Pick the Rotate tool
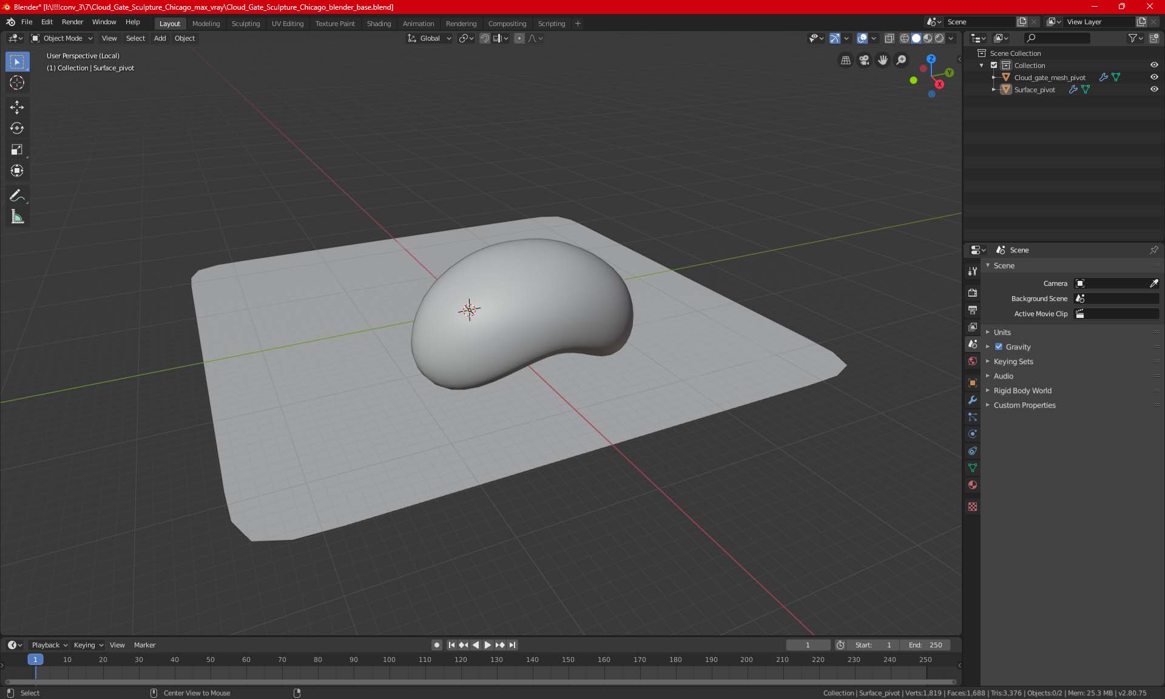Image resolution: width=1165 pixels, height=699 pixels. pyautogui.click(x=17, y=128)
